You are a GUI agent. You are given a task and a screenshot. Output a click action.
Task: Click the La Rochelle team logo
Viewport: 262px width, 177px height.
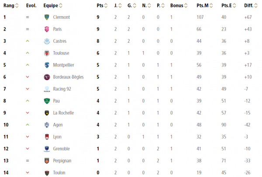(x=46, y=113)
